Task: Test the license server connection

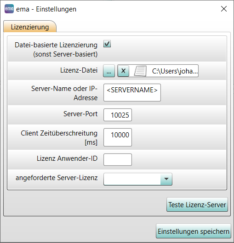Action: [197, 204]
